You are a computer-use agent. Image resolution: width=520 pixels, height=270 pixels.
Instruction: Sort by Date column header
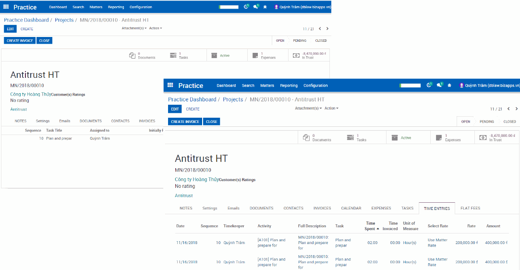pos(180,226)
